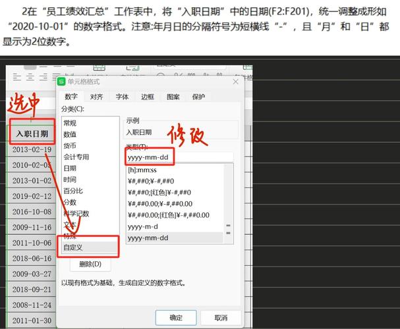Select 数值 category

90,134
